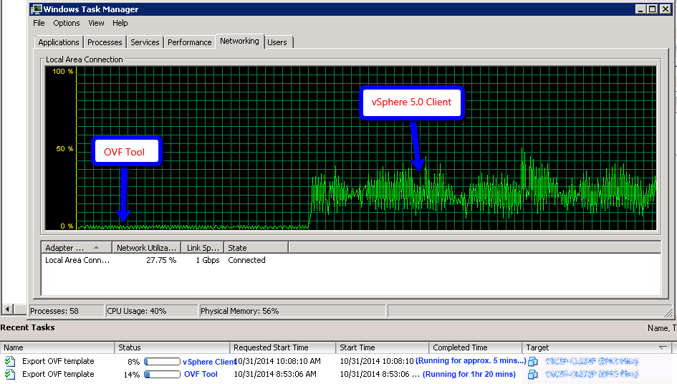The image size is (677, 384).
Task: Maximize the Windows Task Manager window
Action: pyautogui.click(x=651, y=9)
